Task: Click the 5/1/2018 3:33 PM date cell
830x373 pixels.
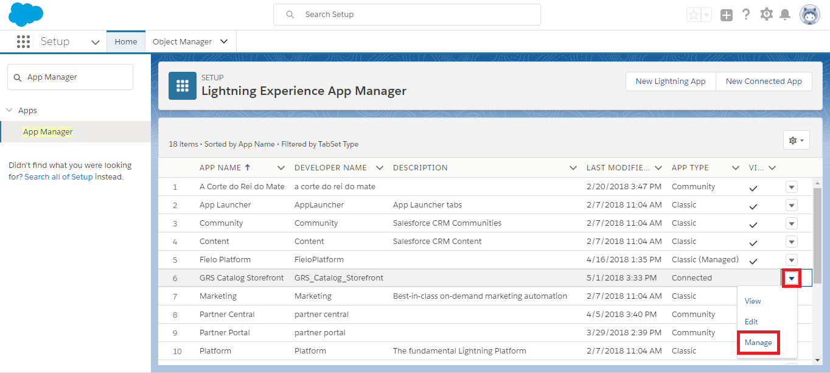Action: (621, 278)
